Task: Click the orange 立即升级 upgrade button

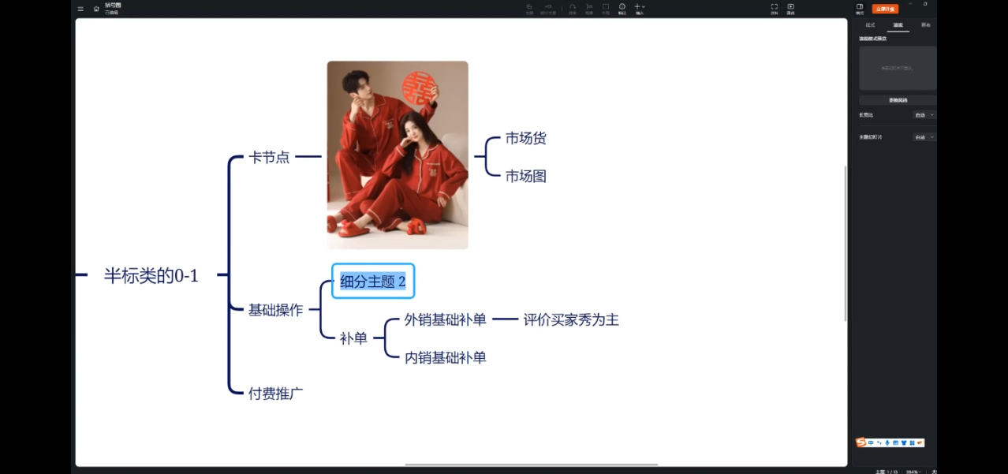Action: pos(885,9)
